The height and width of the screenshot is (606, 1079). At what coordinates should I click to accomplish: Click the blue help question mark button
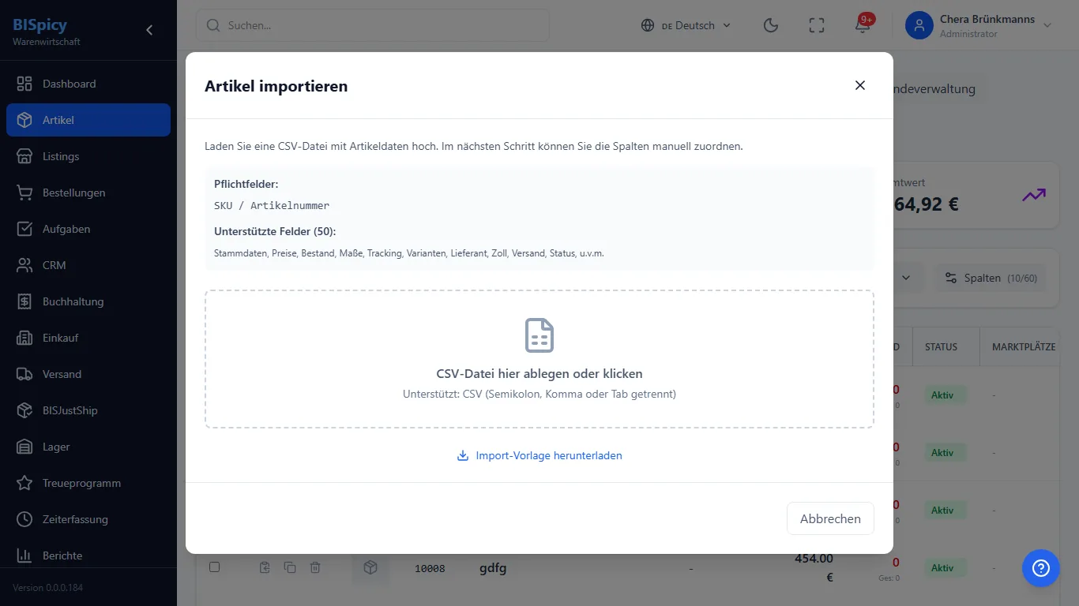1040,568
